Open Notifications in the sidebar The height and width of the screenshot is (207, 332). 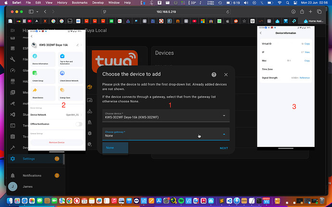point(32,175)
